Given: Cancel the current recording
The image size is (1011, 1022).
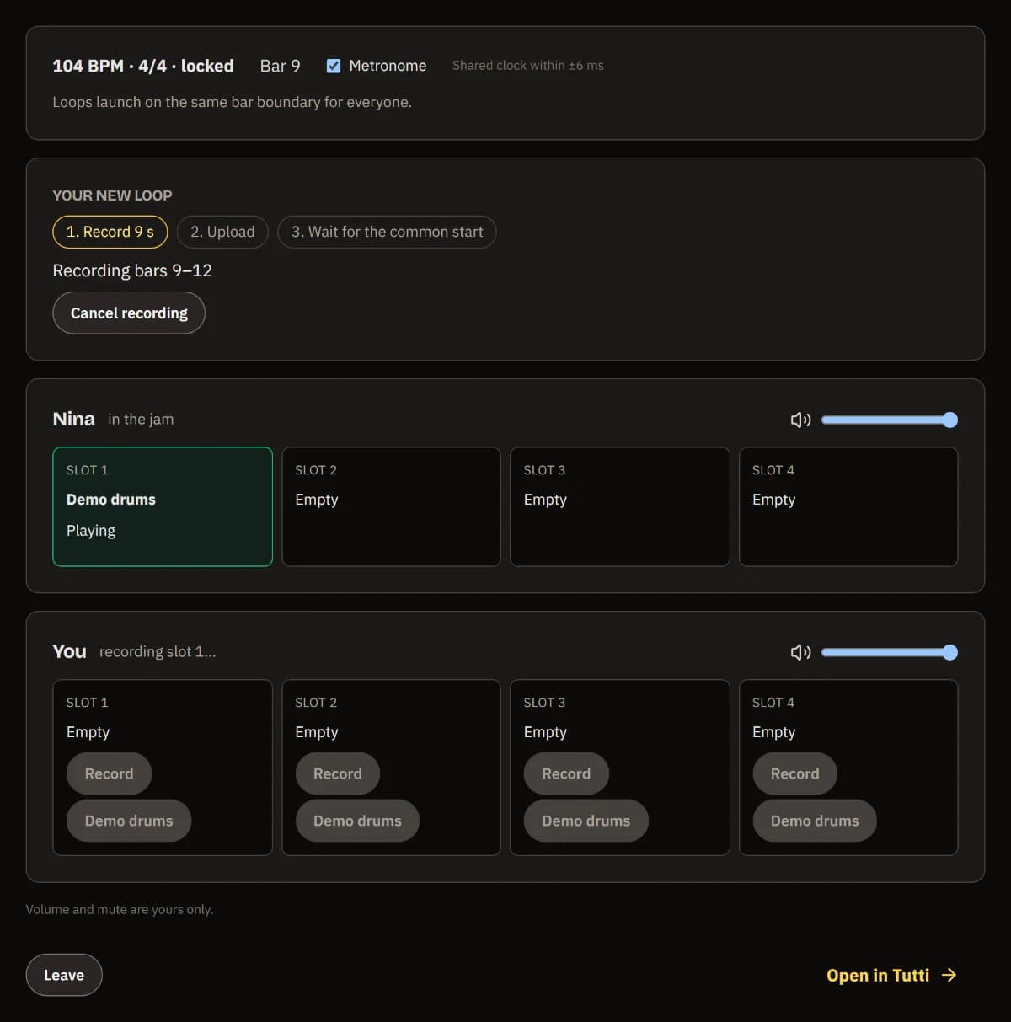Looking at the screenshot, I should click(x=129, y=313).
